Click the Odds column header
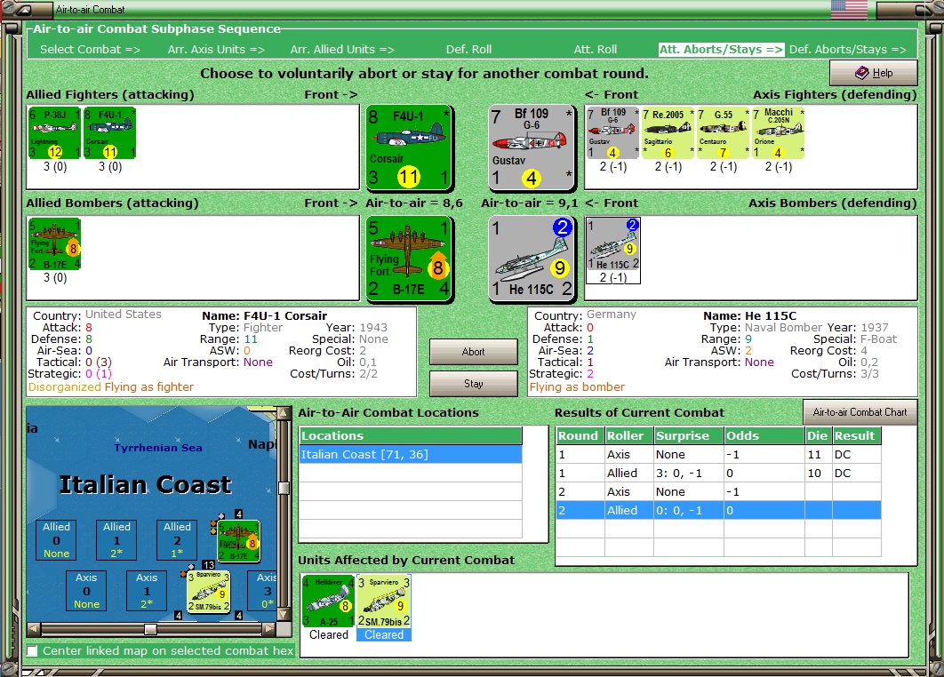 pyautogui.click(x=764, y=435)
